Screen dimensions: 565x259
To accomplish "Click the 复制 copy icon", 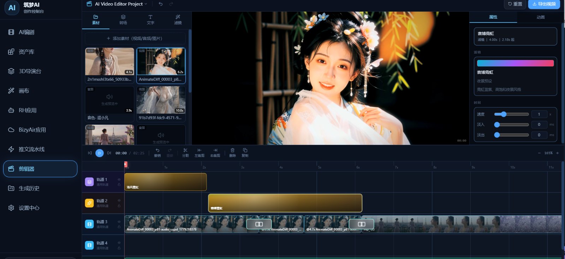I will pyautogui.click(x=245, y=153).
